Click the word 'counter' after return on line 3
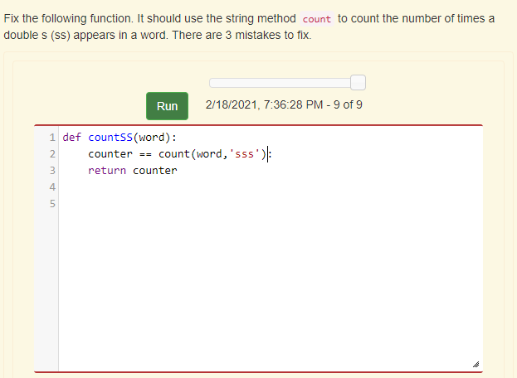The width and height of the screenshot is (517, 378). point(155,171)
